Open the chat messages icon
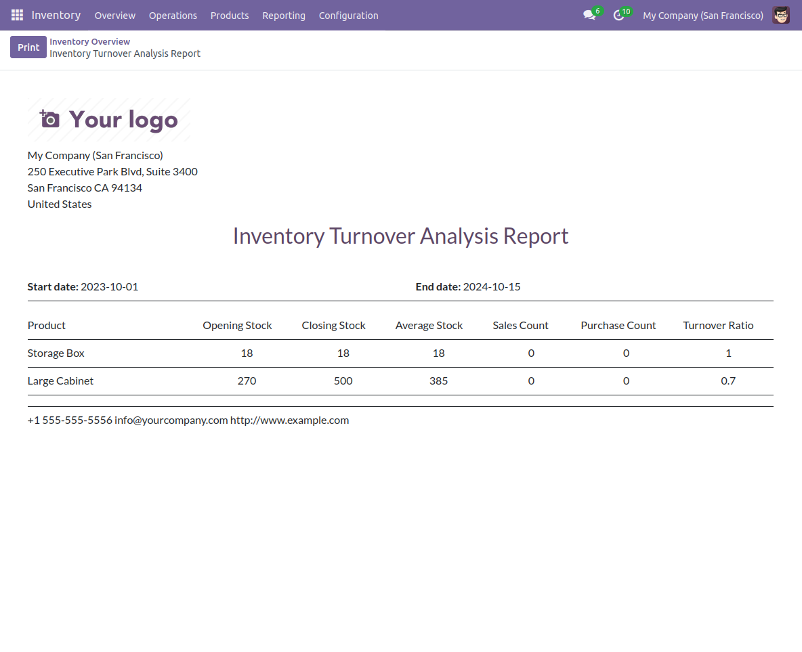802x652 pixels. [x=589, y=15]
